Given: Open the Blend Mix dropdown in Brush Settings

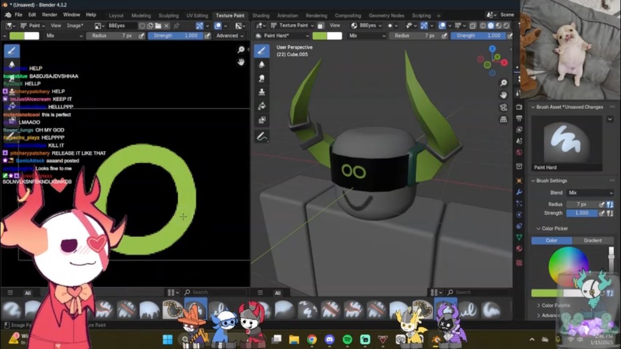Looking at the screenshot, I should (590, 193).
